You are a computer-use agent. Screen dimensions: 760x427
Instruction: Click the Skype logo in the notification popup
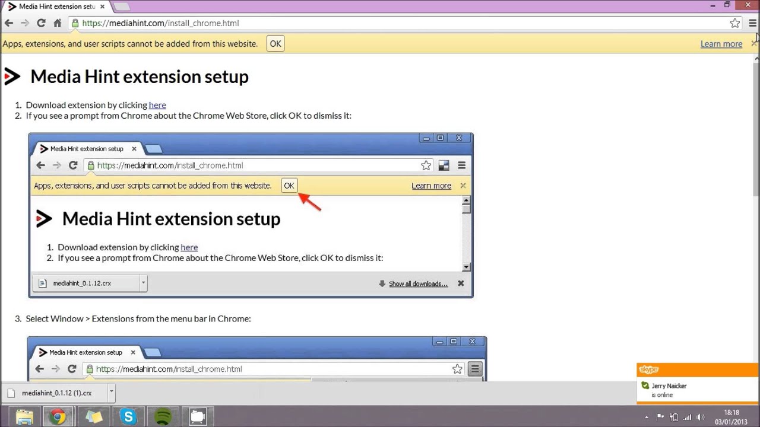point(649,369)
